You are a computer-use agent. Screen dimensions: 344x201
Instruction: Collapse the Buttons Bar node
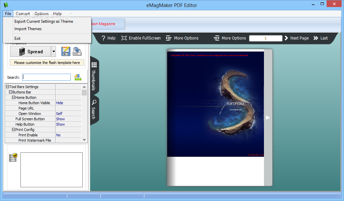pyautogui.click(x=10, y=92)
